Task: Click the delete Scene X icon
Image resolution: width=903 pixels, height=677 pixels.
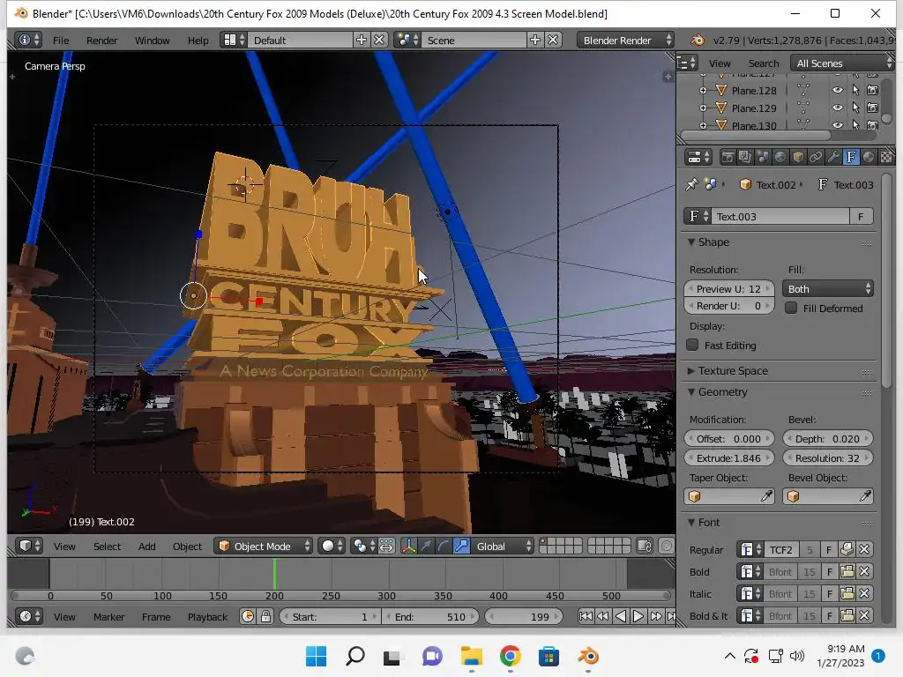Action: pyautogui.click(x=553, y=40)
